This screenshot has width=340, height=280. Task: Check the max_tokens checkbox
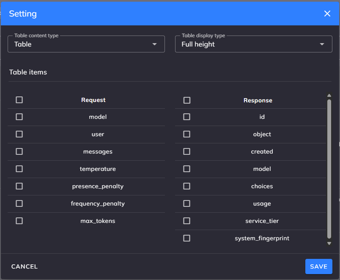(19, 221)
